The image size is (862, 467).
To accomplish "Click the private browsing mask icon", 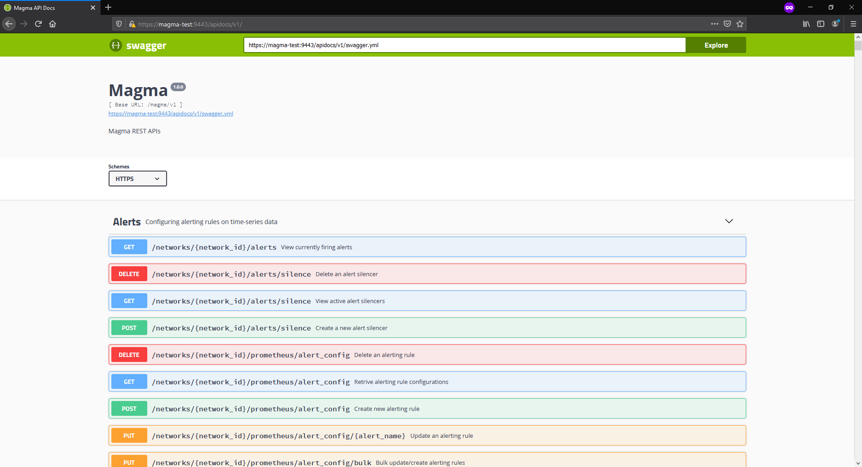I will (x=789, y=8).
